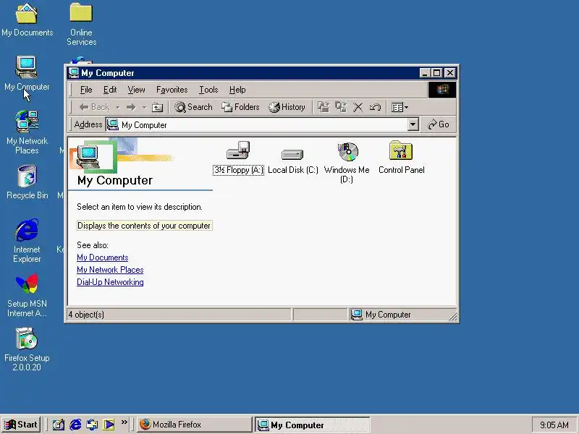Maximize the My Computer window
The width and height of the screenshot is (579, 434).
(437, 73)
